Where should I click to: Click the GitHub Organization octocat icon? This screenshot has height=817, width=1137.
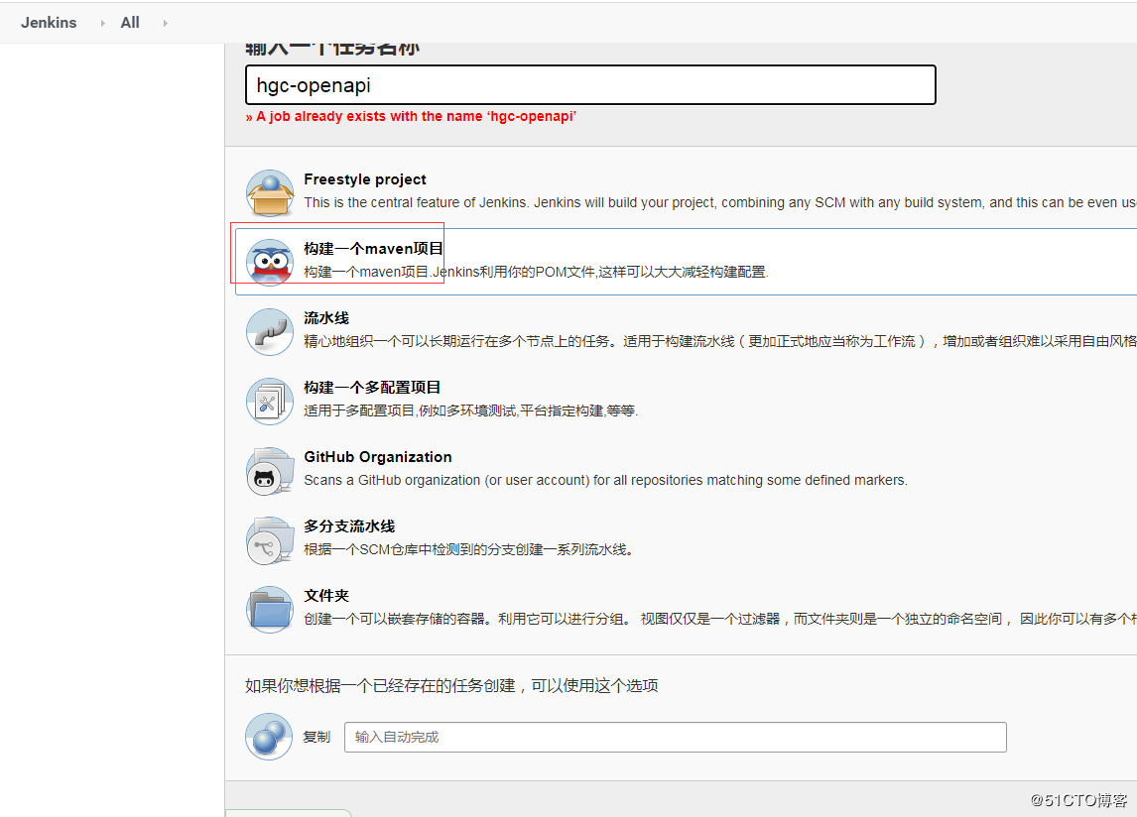point(269,470)
